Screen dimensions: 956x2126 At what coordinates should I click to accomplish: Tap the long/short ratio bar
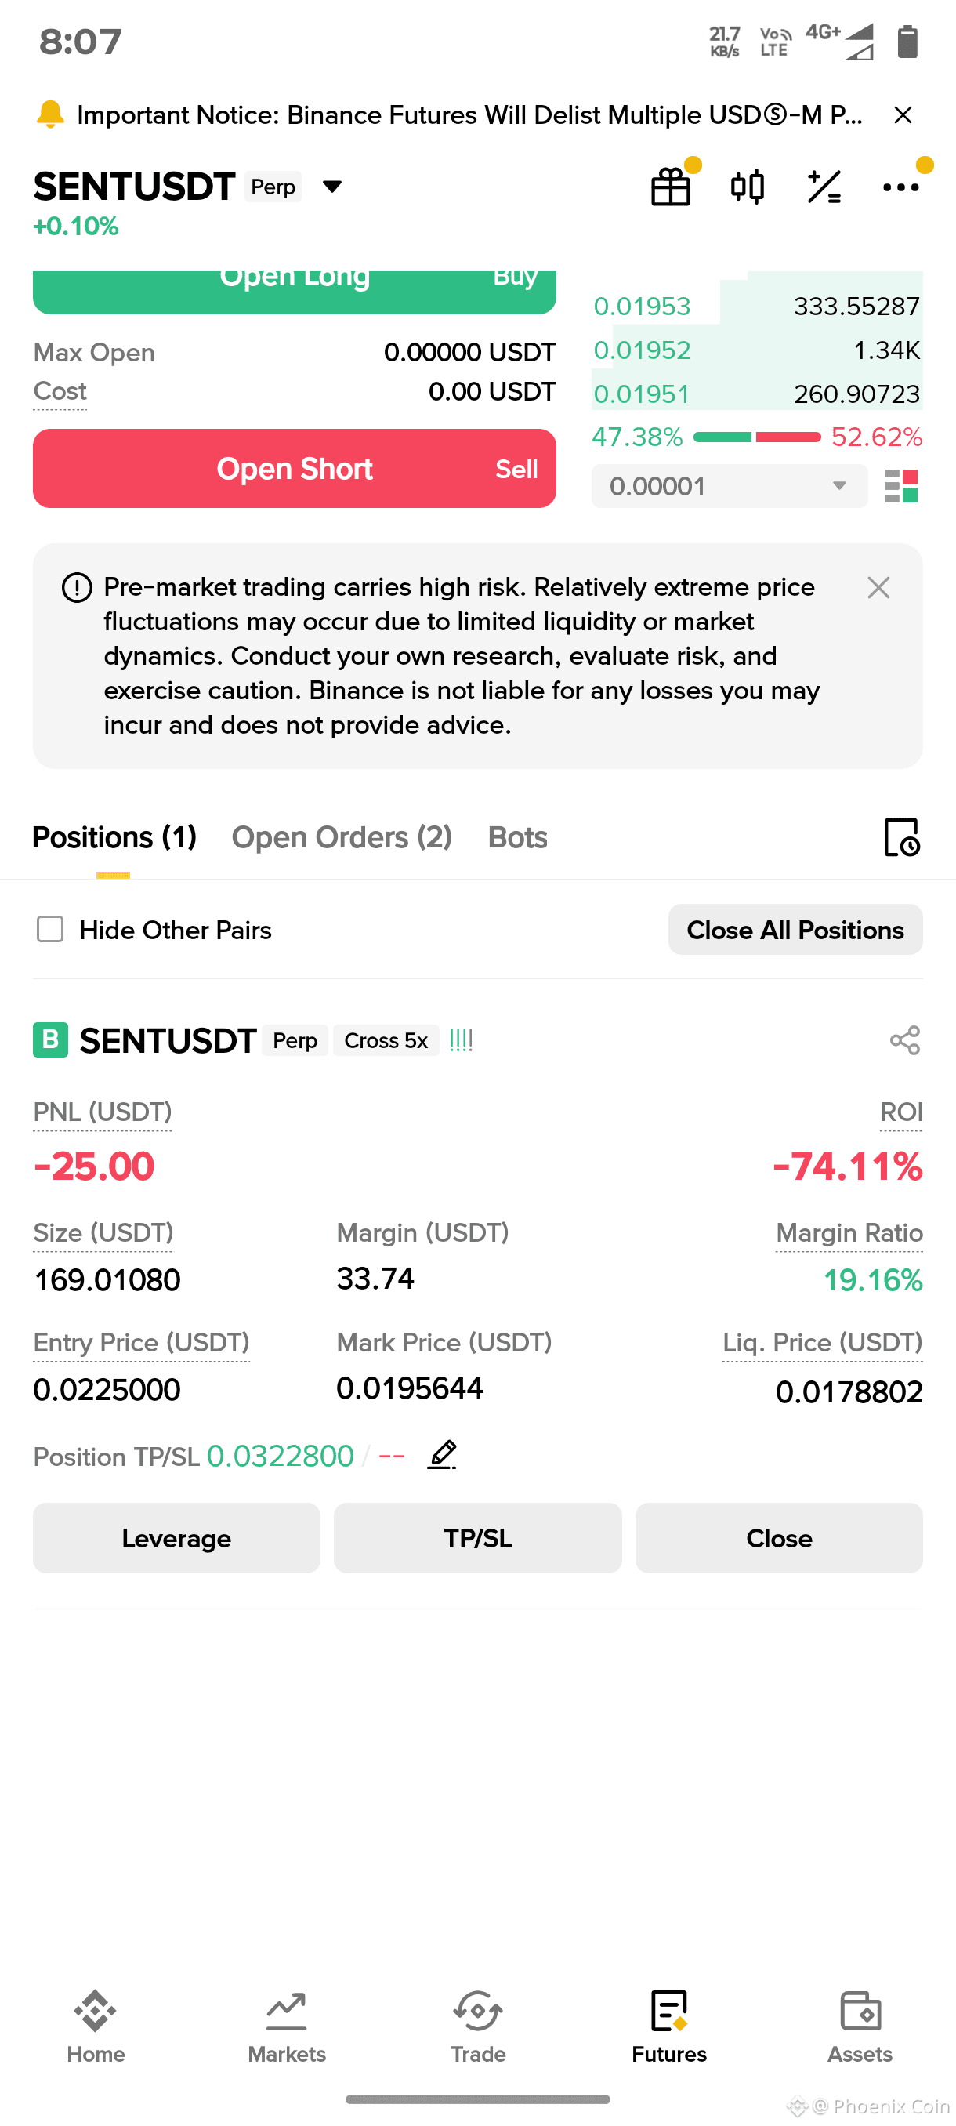point(756,437)
